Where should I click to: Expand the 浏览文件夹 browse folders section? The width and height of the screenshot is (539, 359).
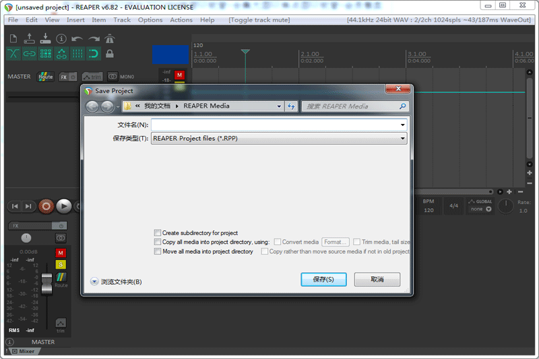94,282
